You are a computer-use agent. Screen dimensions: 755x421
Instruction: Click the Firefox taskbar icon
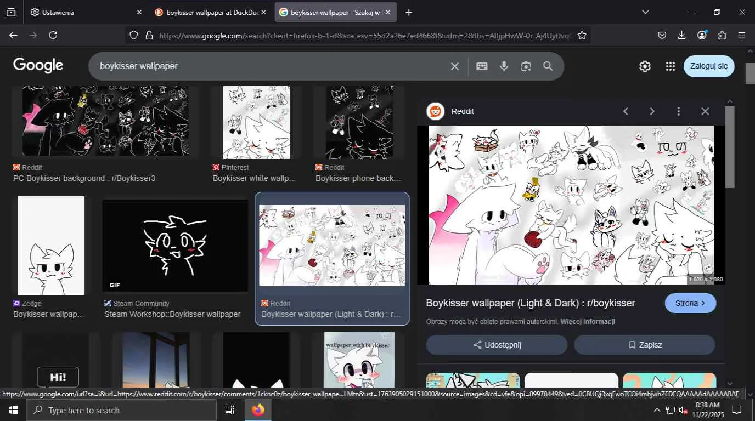click(258, 410)
